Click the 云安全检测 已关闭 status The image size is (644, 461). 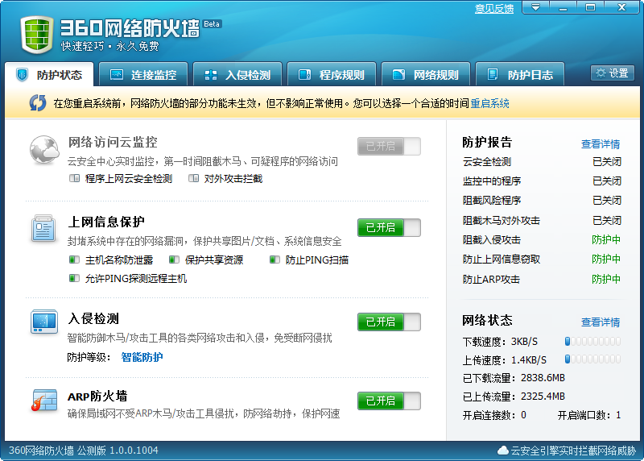pos(607,162)
